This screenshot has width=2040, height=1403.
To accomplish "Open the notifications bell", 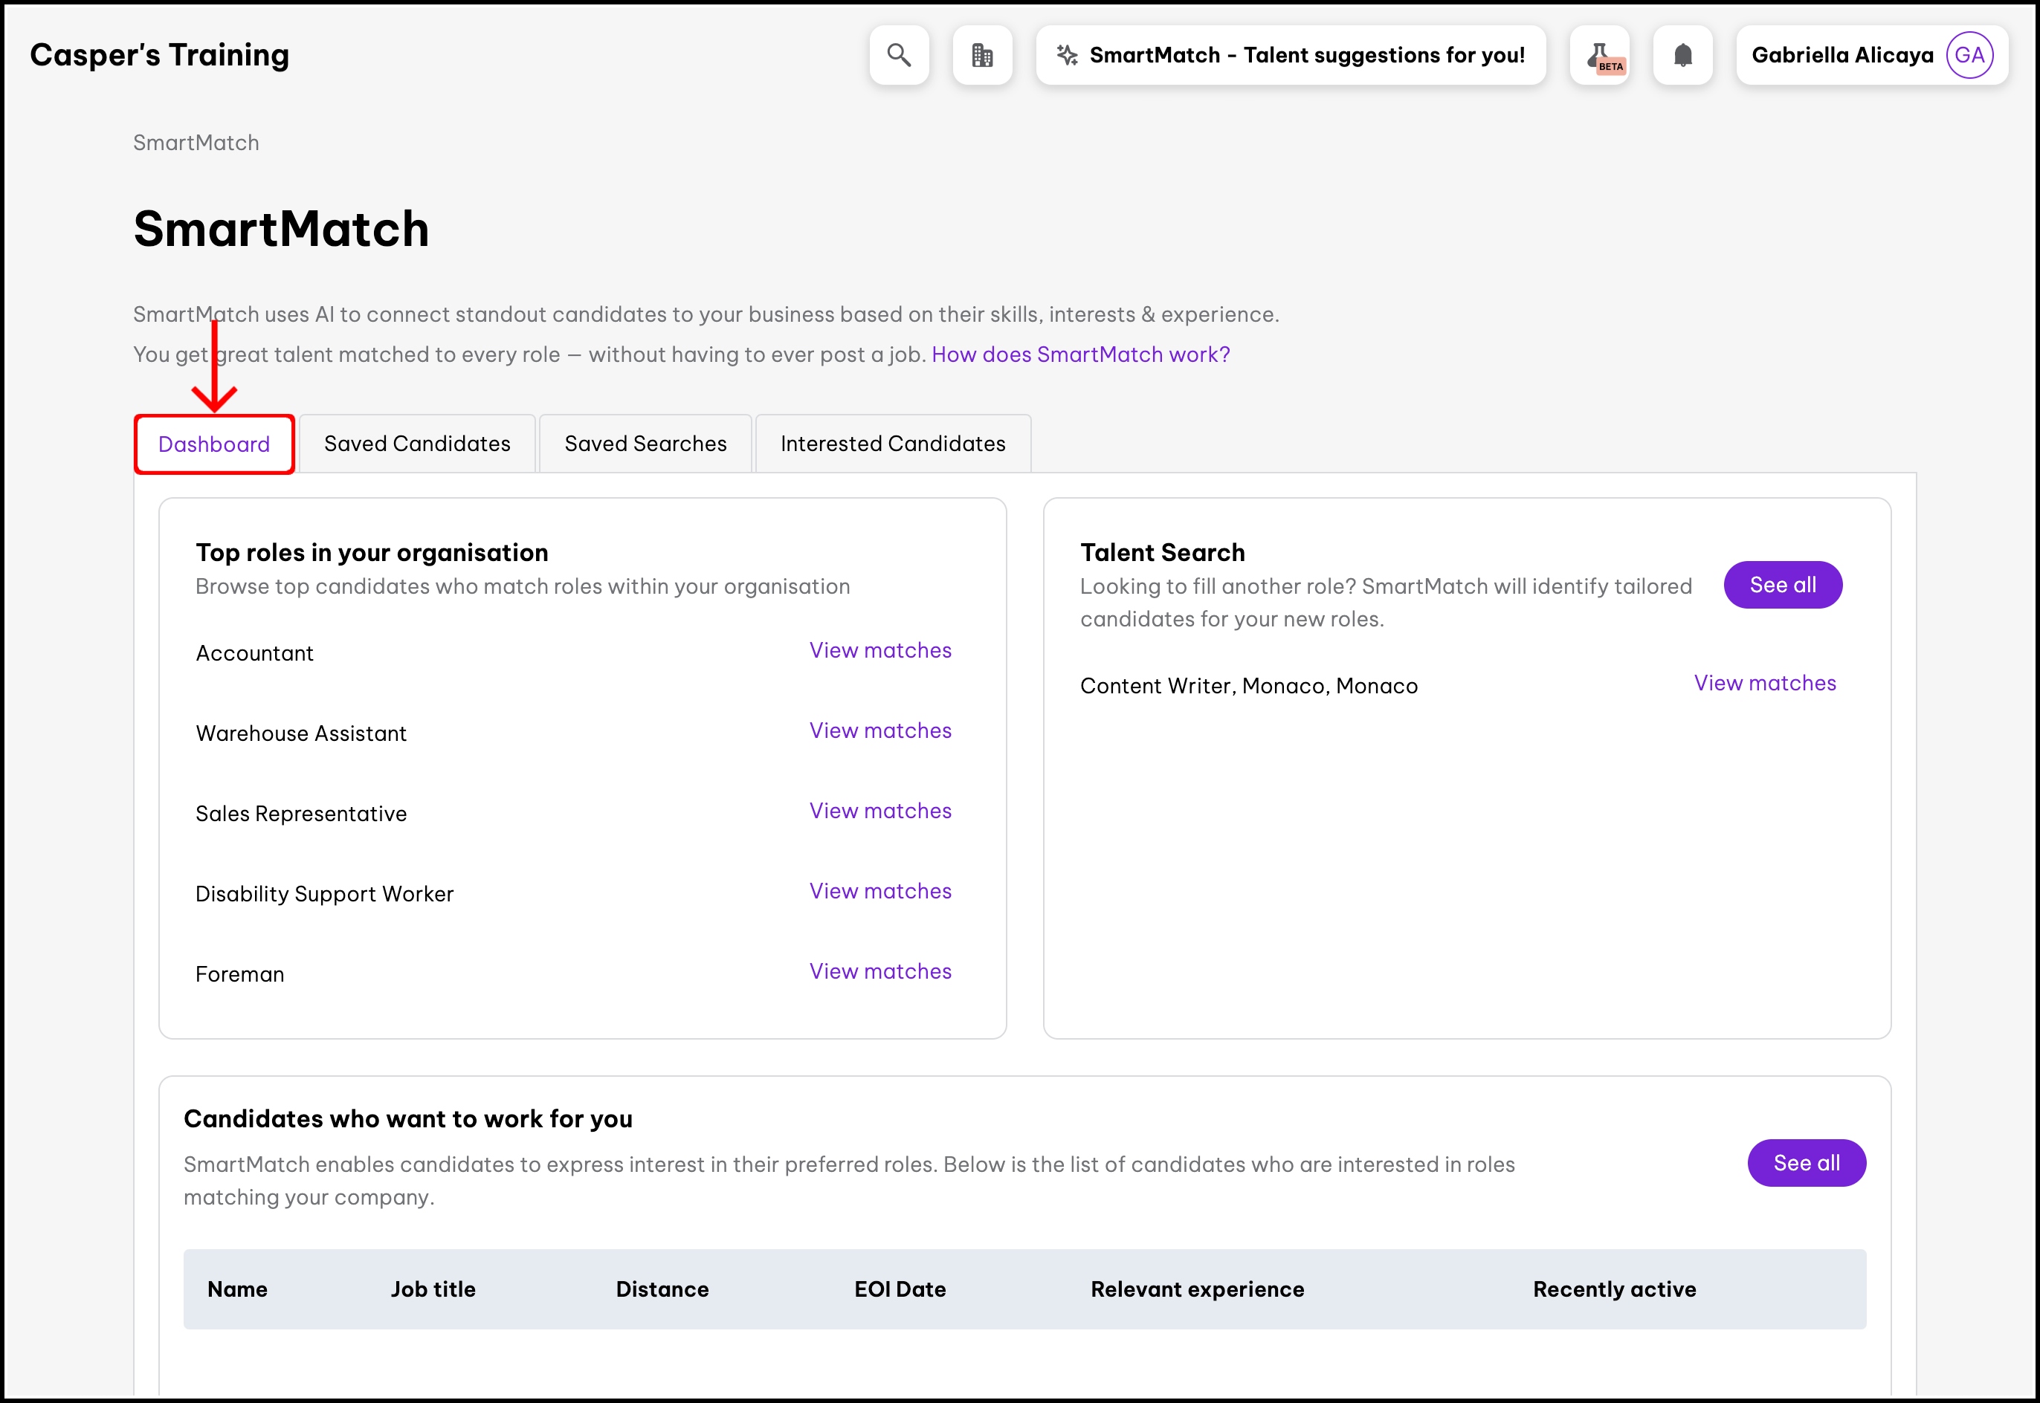I will pyautogui.click(x=1682, y=56).
